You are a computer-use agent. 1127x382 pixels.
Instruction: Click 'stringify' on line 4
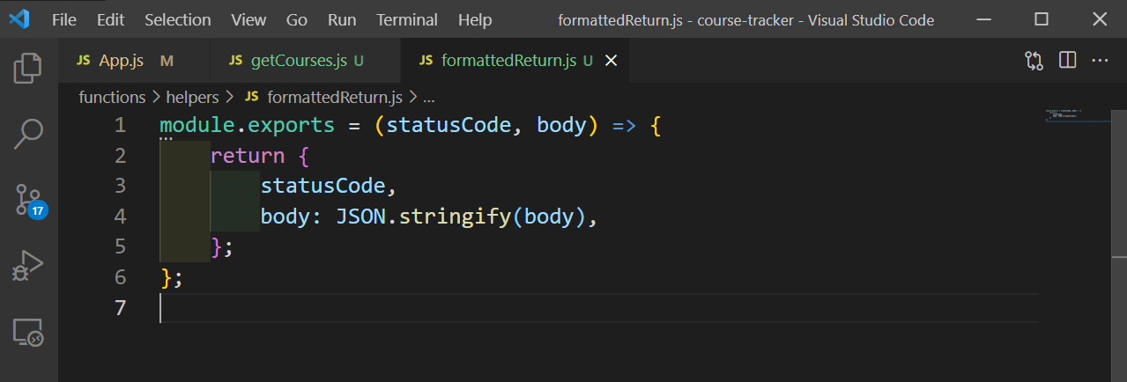click(x=455, y=217)
